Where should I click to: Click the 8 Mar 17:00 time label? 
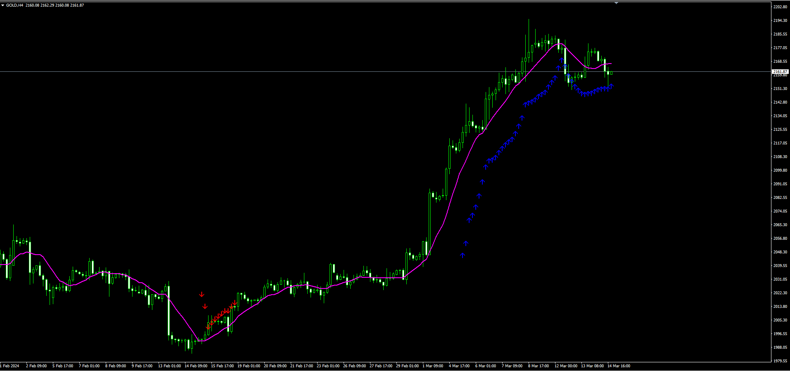point(539,366)
